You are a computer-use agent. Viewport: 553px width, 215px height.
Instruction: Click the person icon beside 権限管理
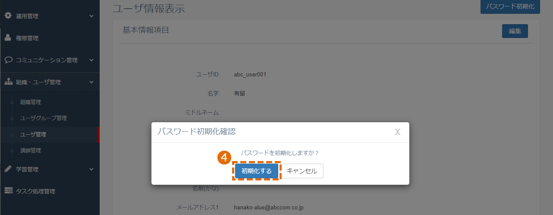tap(8, 38)
